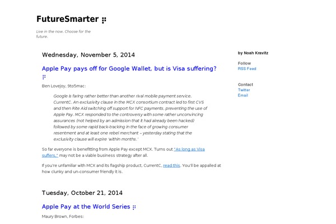
Task: Click the "Ben Lovejoy, 9to5mac" attribution line
Action: 64,86
